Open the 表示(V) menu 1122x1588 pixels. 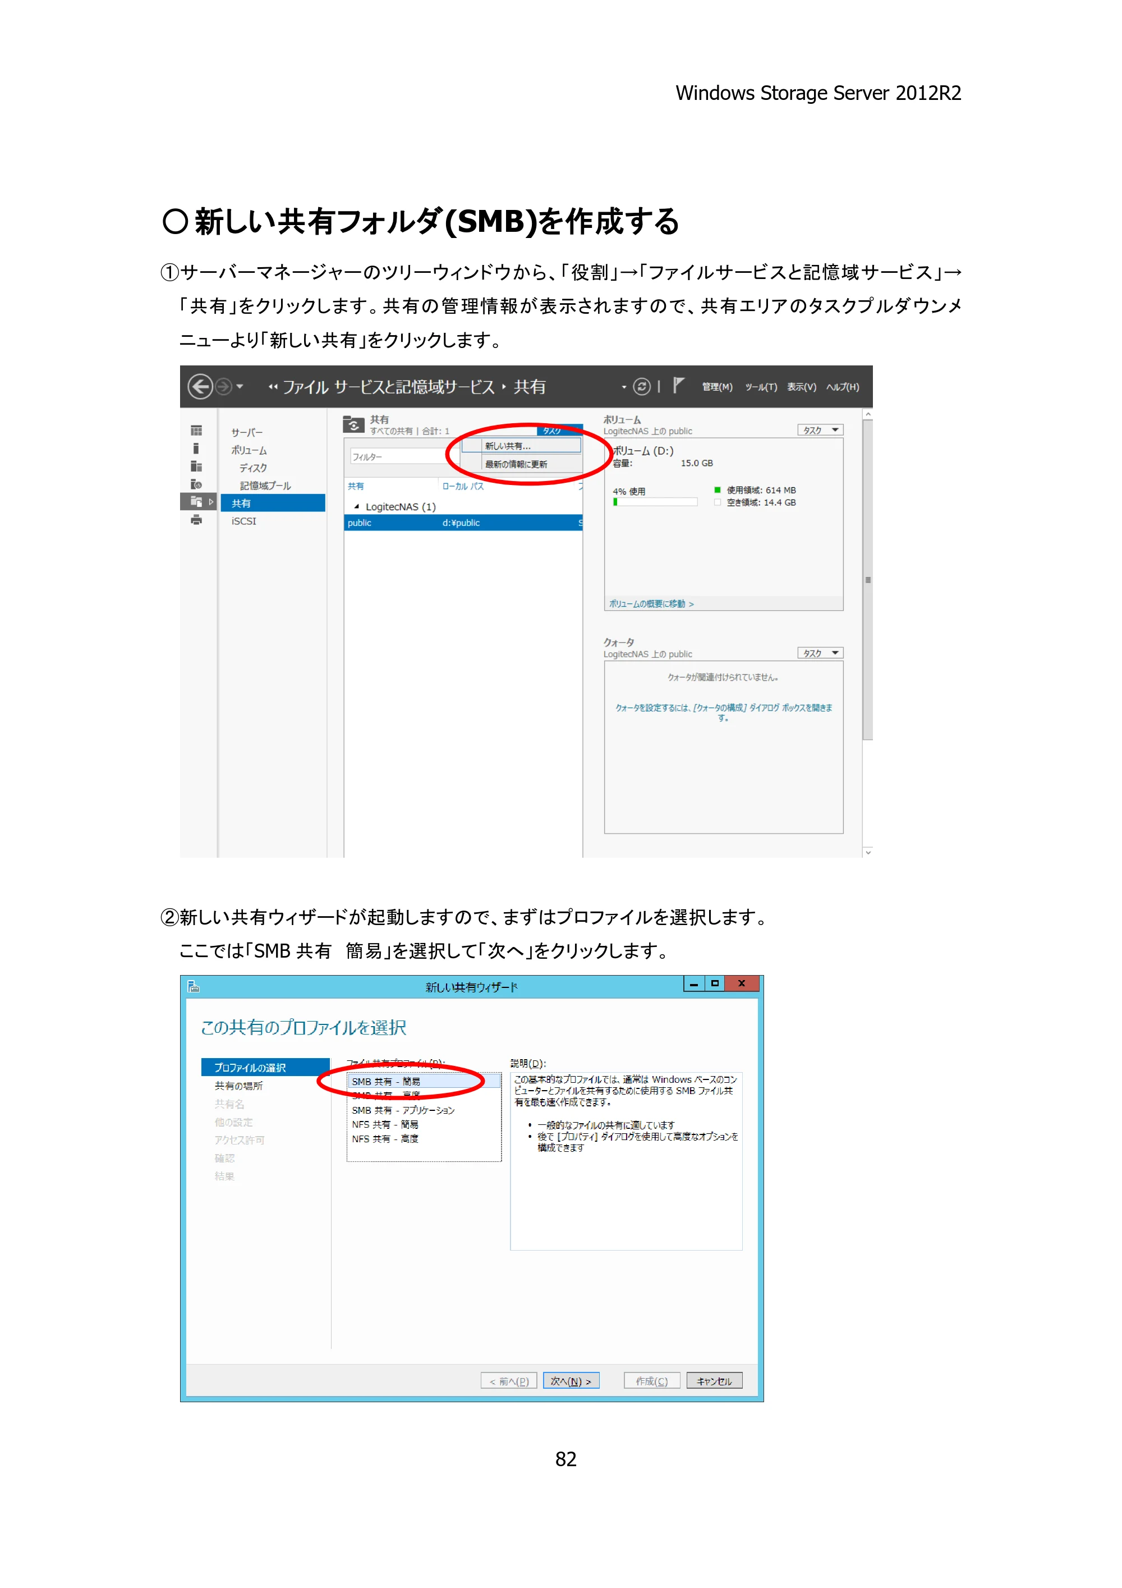click(x=801, y=387)
